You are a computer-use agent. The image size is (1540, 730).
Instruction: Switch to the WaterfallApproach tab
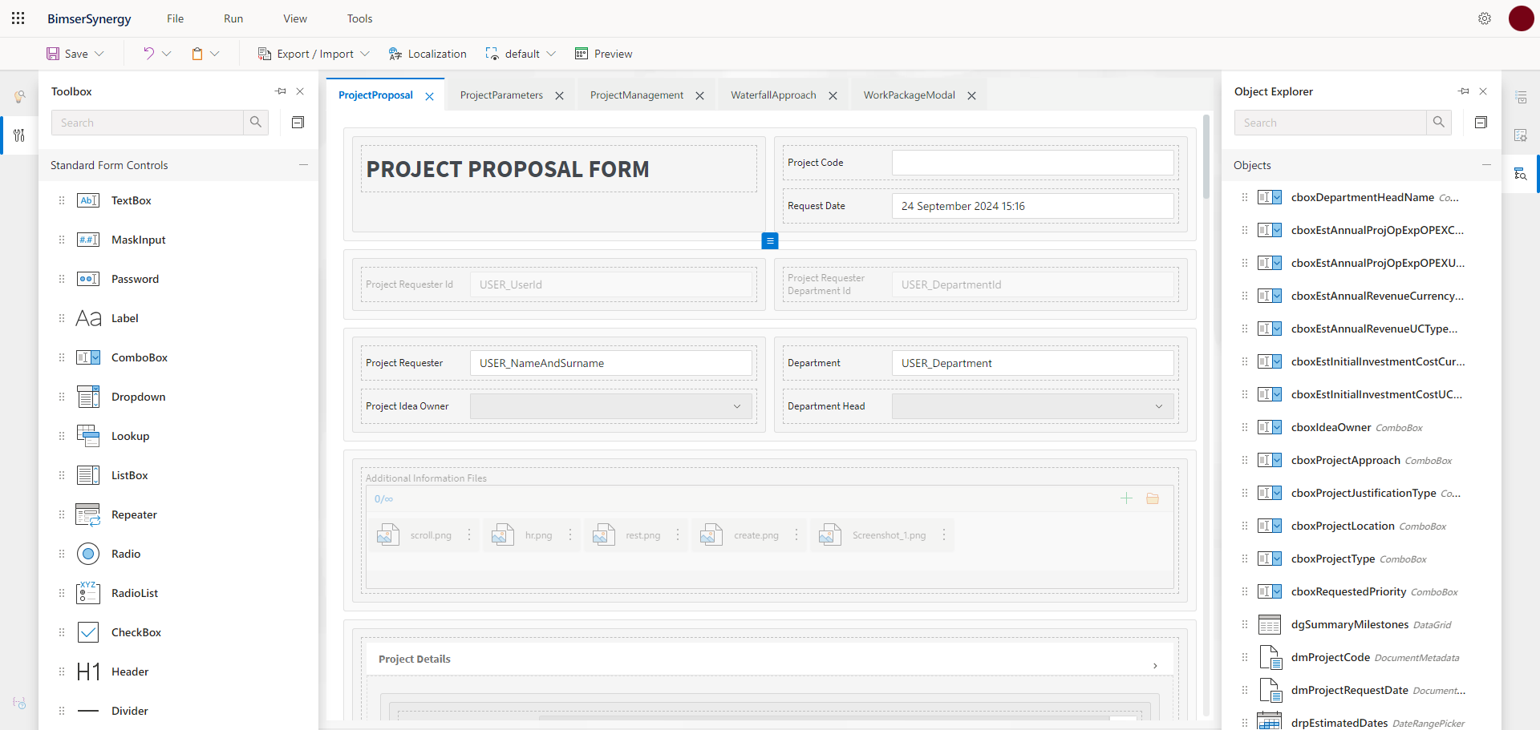[772, 95]
